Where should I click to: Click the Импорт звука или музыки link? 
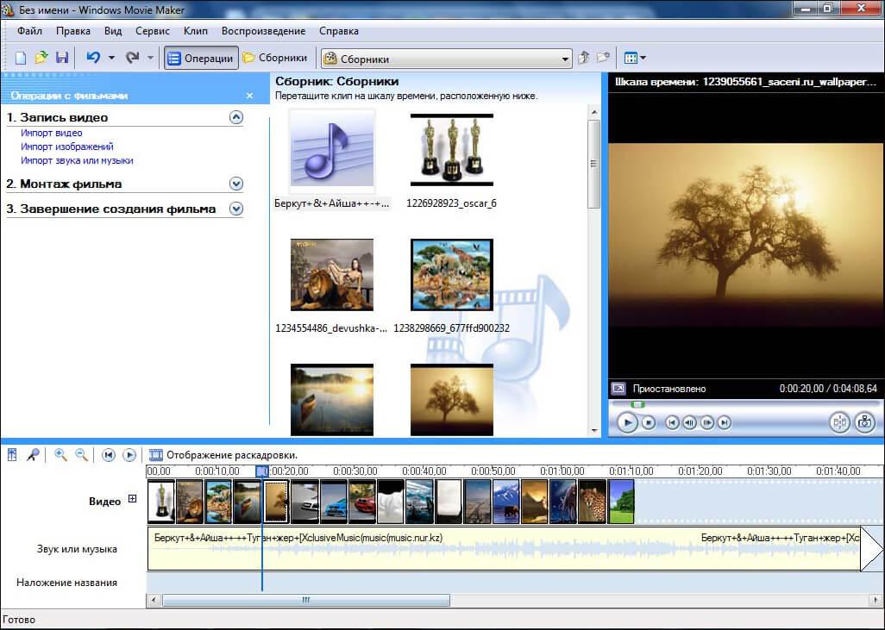(x=77, y=161)
